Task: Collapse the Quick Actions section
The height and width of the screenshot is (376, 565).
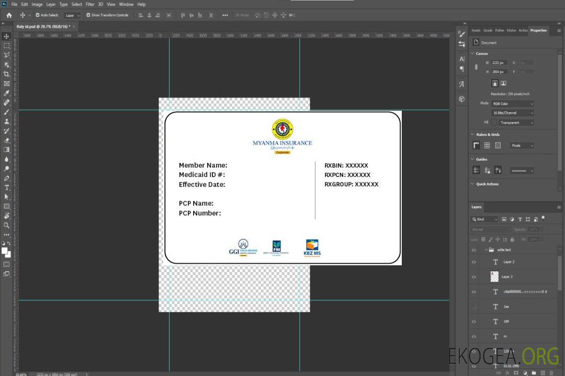Action: pyautogui.click(x=473, y=184)
